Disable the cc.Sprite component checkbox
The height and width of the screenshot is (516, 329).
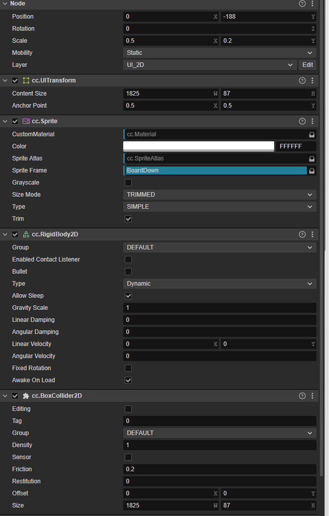[x=15, y=121]
